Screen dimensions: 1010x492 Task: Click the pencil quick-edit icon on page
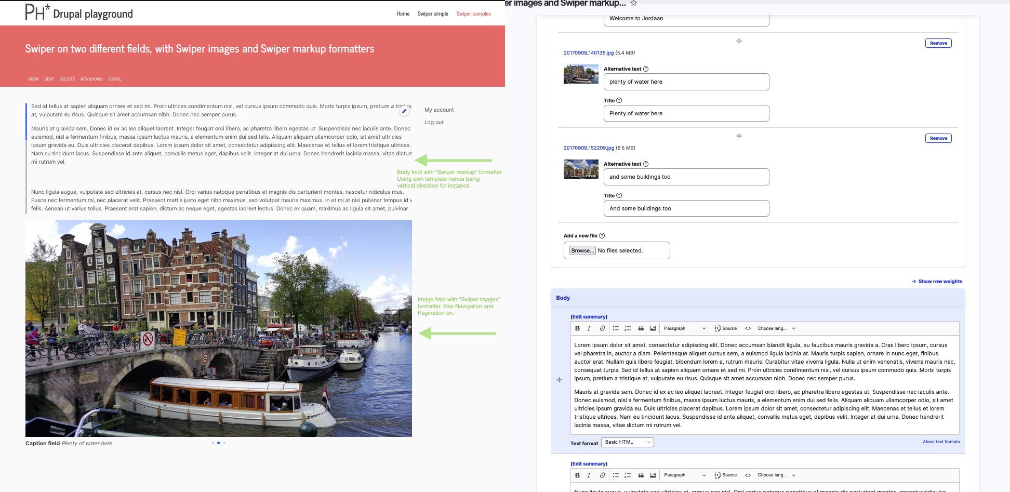(x=404, y=111)
